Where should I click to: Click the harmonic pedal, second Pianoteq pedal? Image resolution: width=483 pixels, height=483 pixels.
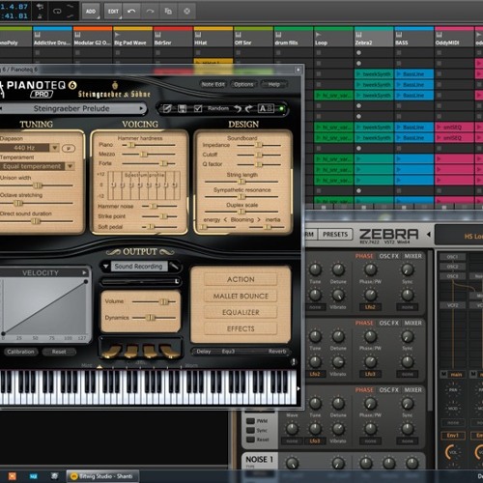click(x=131, y=352)
